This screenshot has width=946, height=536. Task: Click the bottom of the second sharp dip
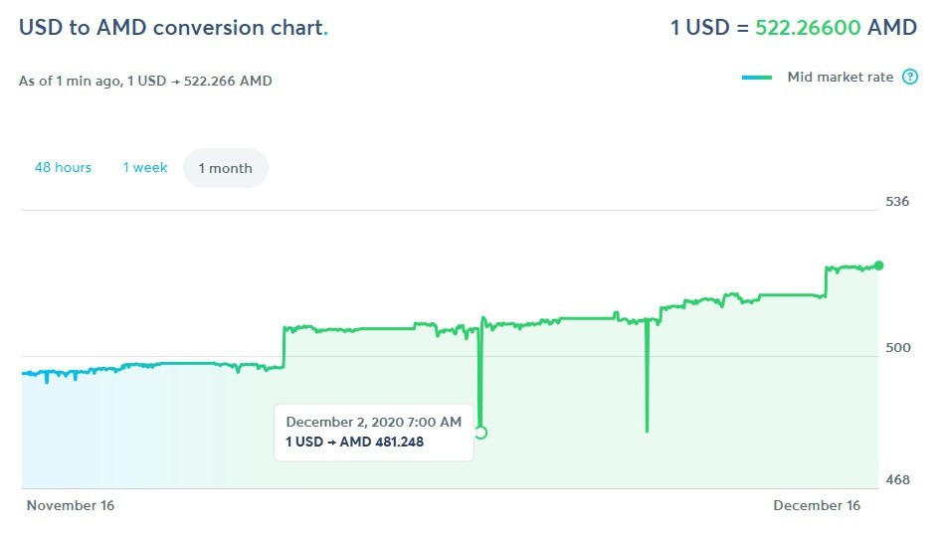click(x=648, y=430)
